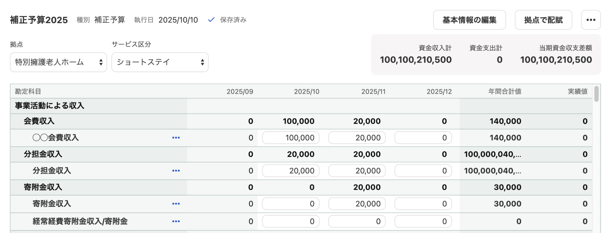Select the bold 分担金収入 category row label

pos(43,154)
